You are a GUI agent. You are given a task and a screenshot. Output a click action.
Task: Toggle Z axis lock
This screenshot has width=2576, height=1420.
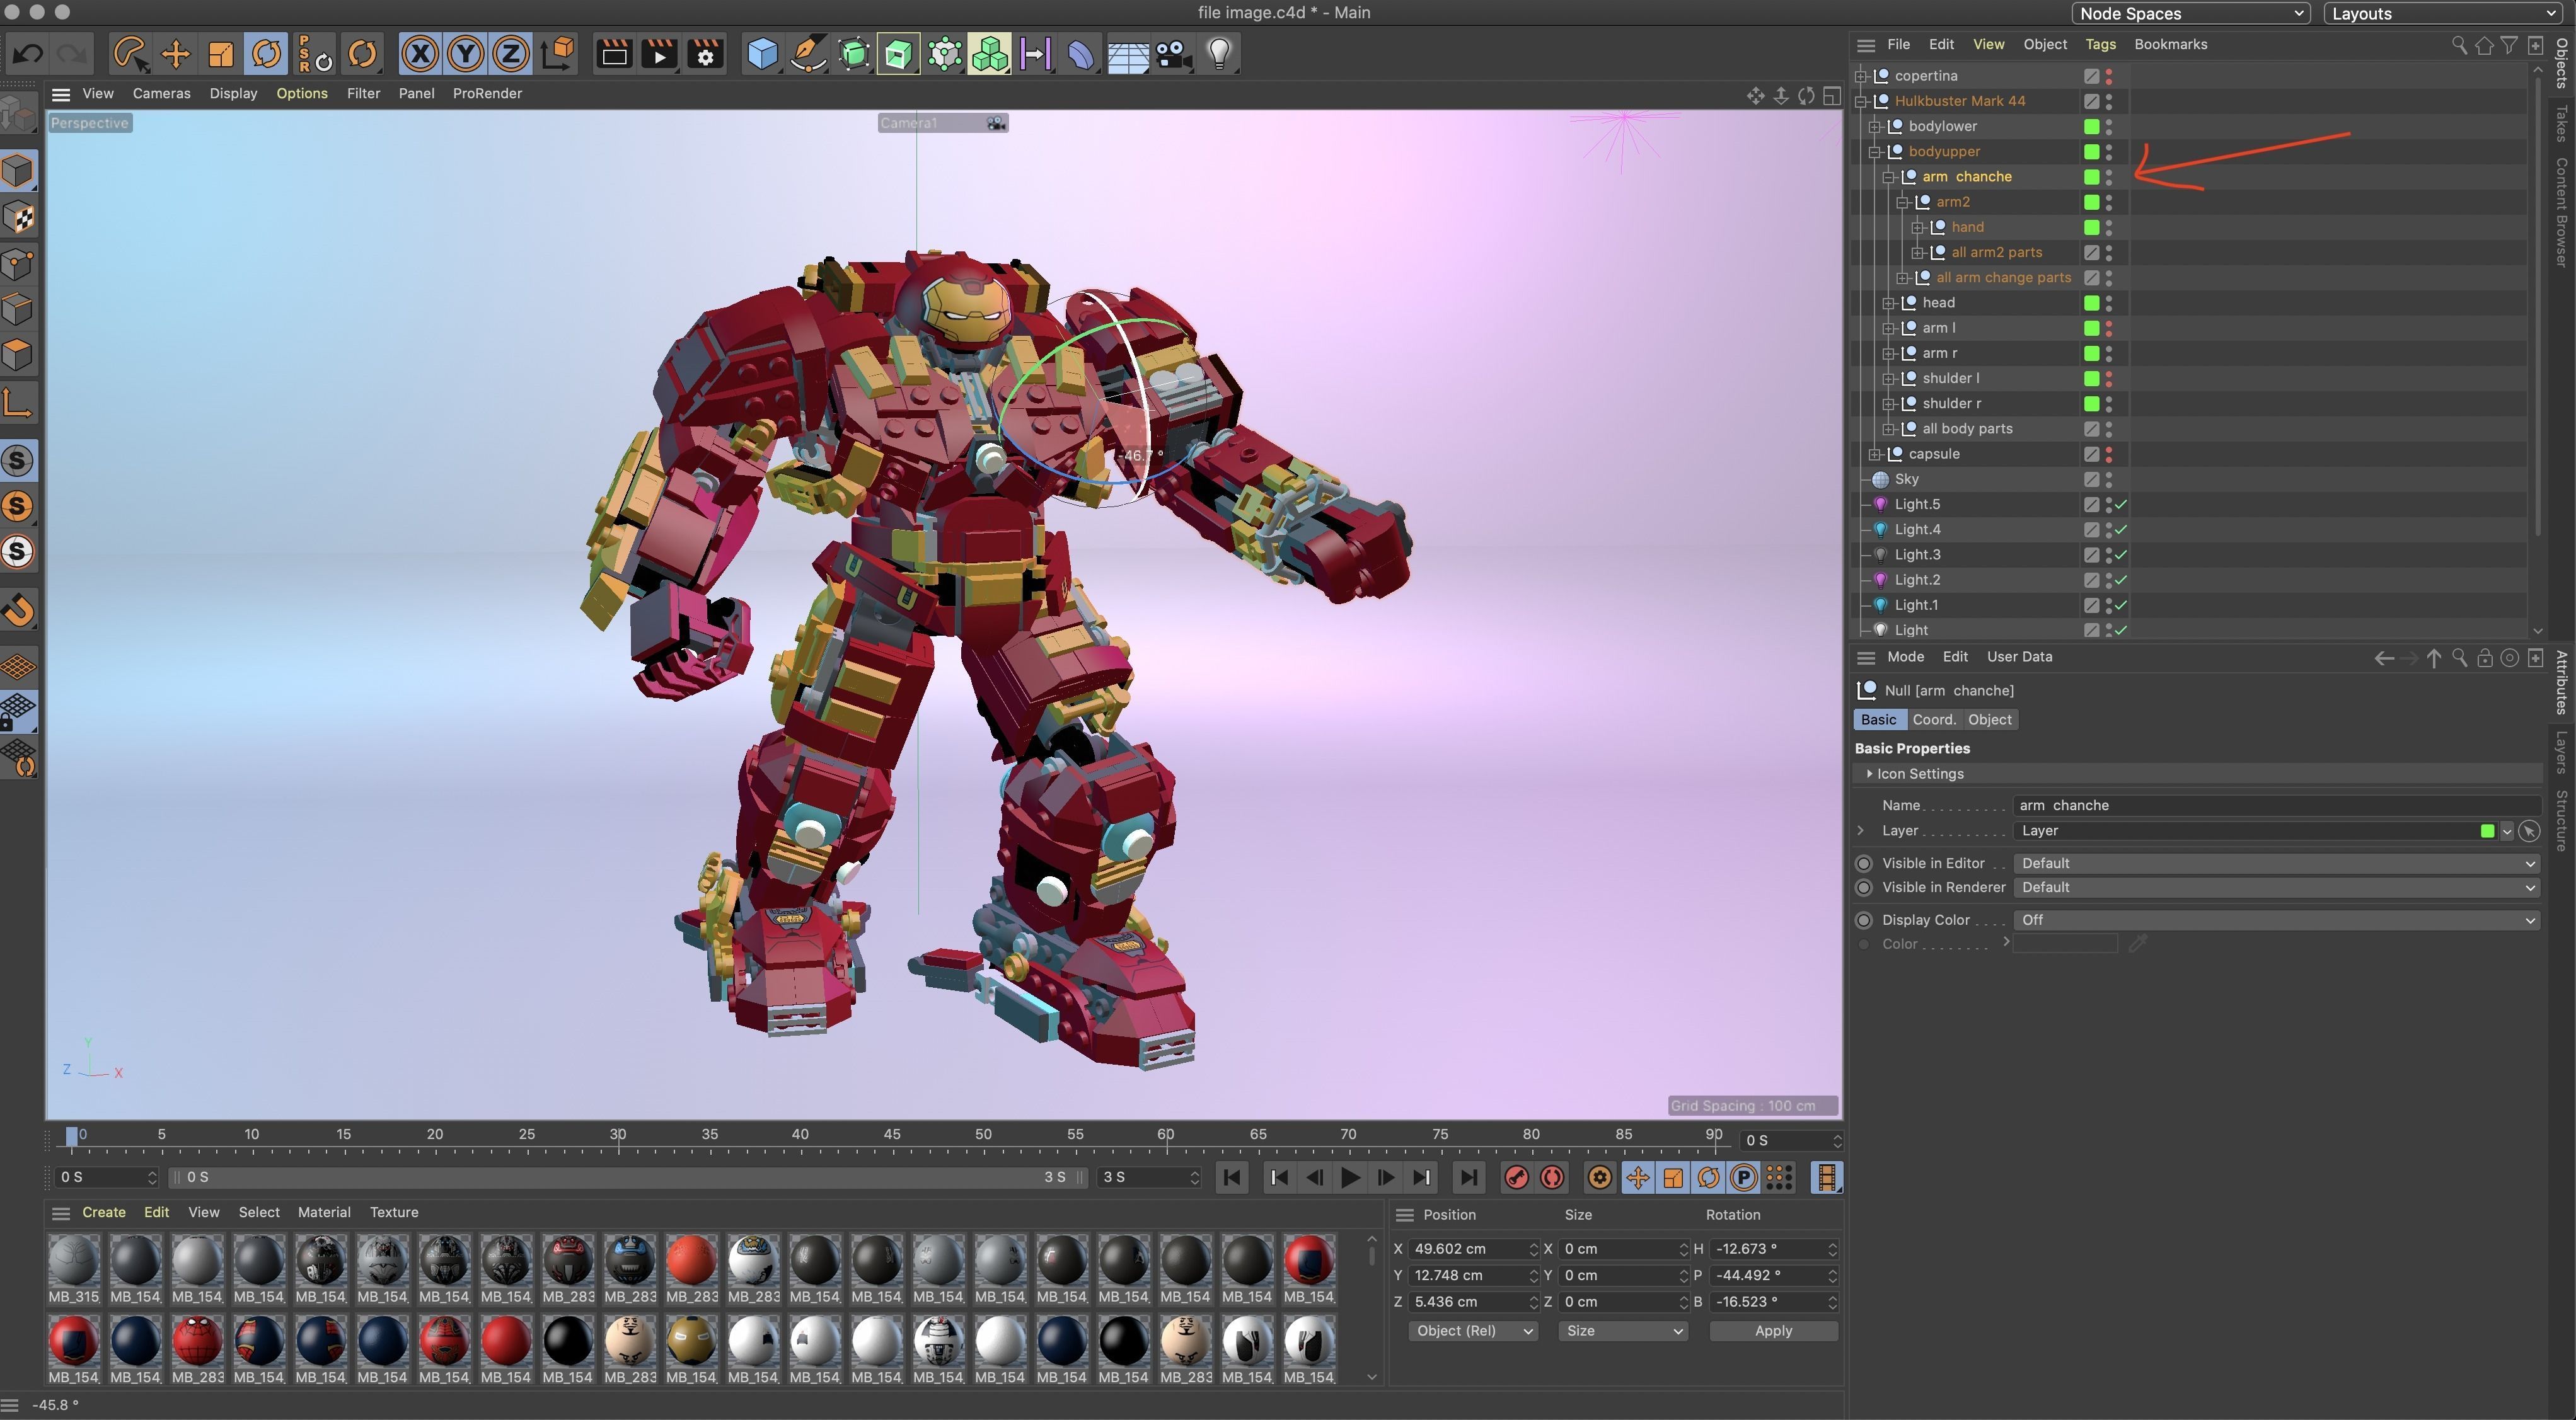click(x=510, y=53)
